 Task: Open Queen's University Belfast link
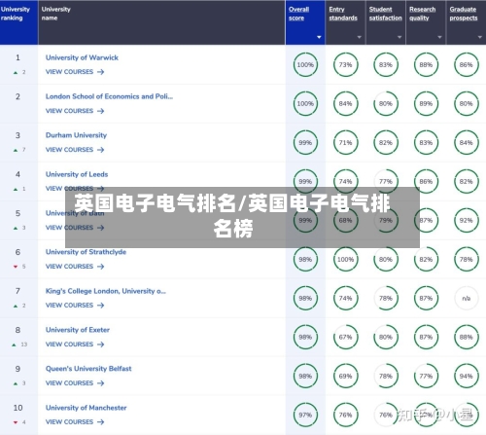tap(88, 369)
